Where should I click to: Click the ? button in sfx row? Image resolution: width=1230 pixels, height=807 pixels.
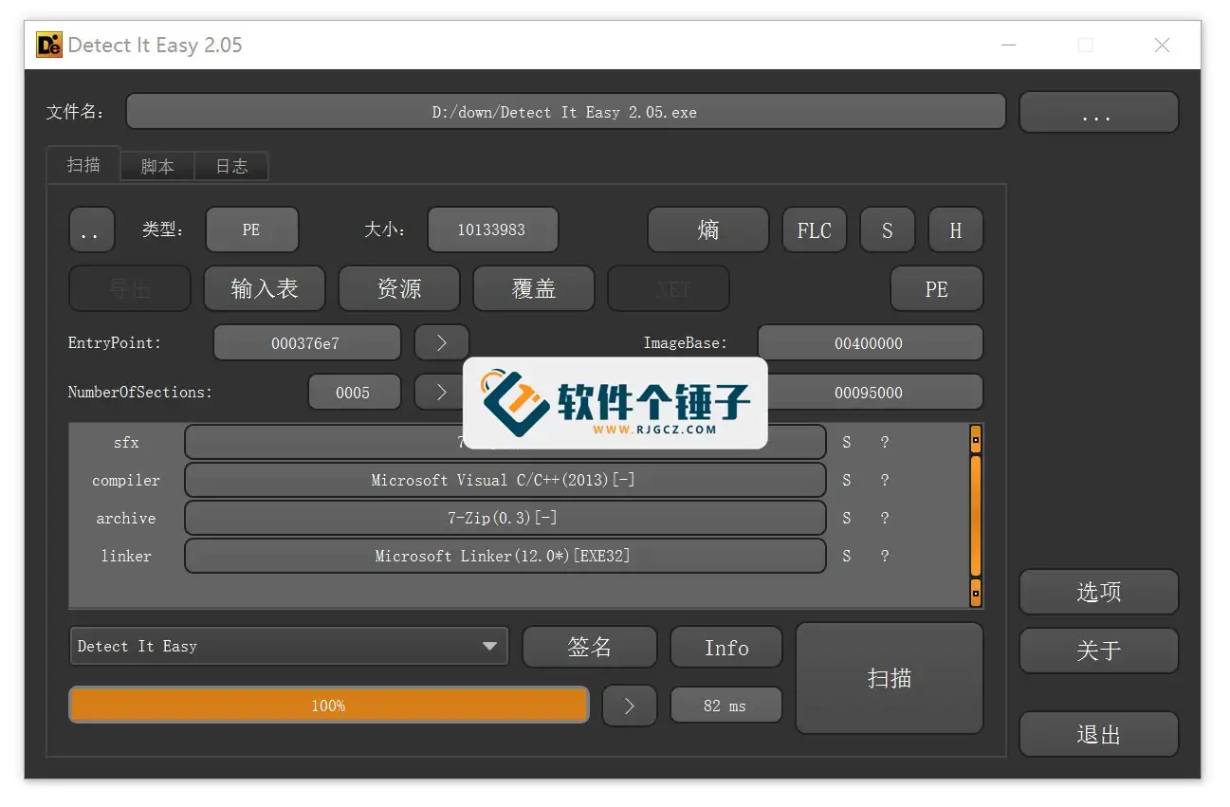click(x=884, y=442)
